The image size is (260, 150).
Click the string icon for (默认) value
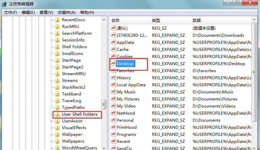click(x=113, y=28)
